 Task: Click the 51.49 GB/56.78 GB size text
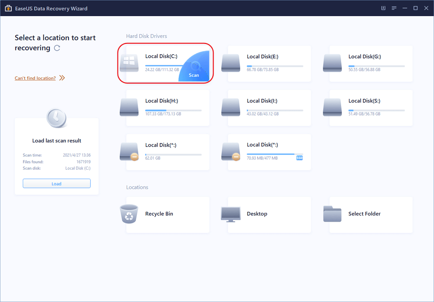pos(364,114)
